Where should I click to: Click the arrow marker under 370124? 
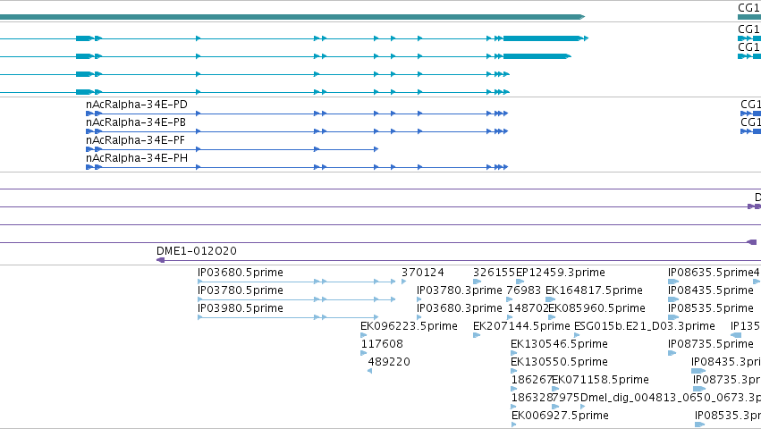[404, 282]
